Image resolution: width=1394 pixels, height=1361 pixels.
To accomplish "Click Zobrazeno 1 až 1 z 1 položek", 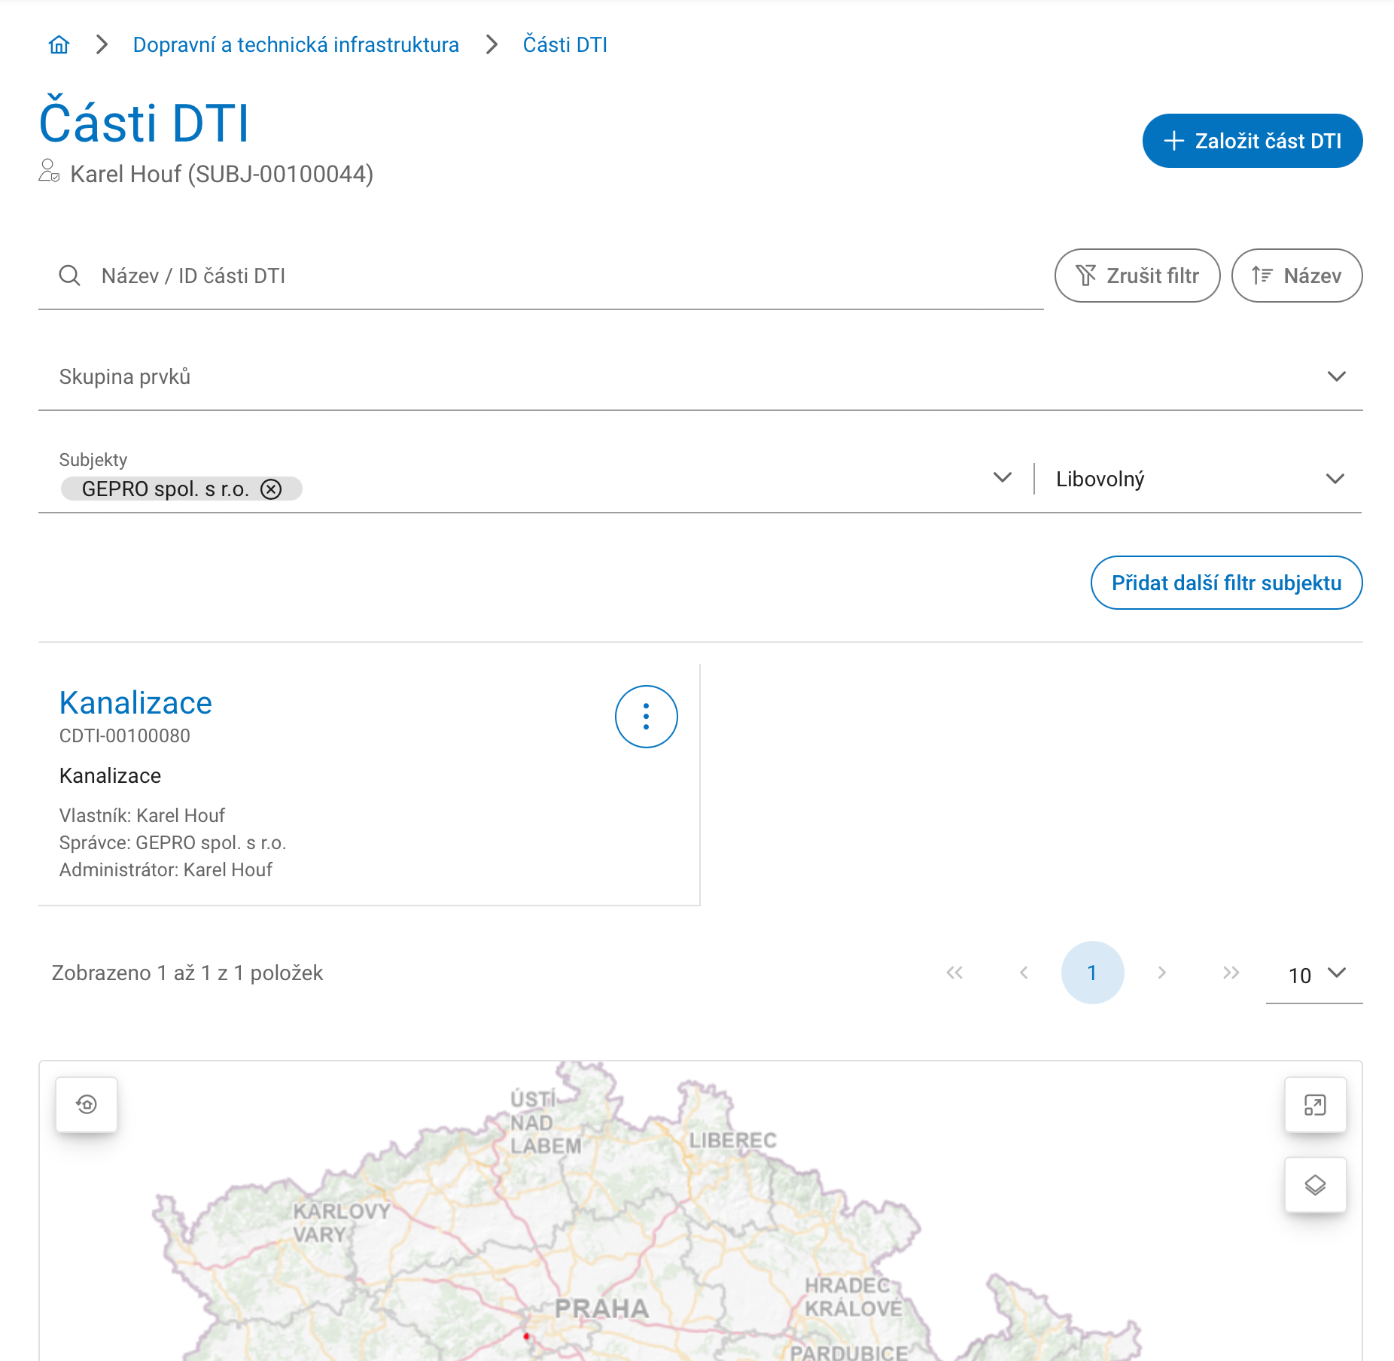I will (x=187, y=973).
